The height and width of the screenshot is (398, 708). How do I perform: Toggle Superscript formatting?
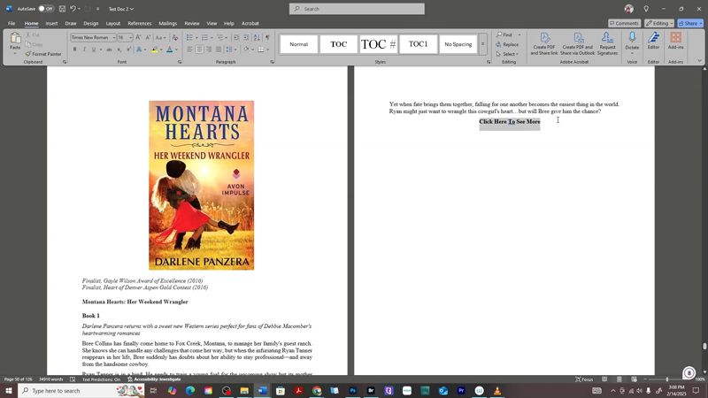pyautogui.click(x=128, y=50)
